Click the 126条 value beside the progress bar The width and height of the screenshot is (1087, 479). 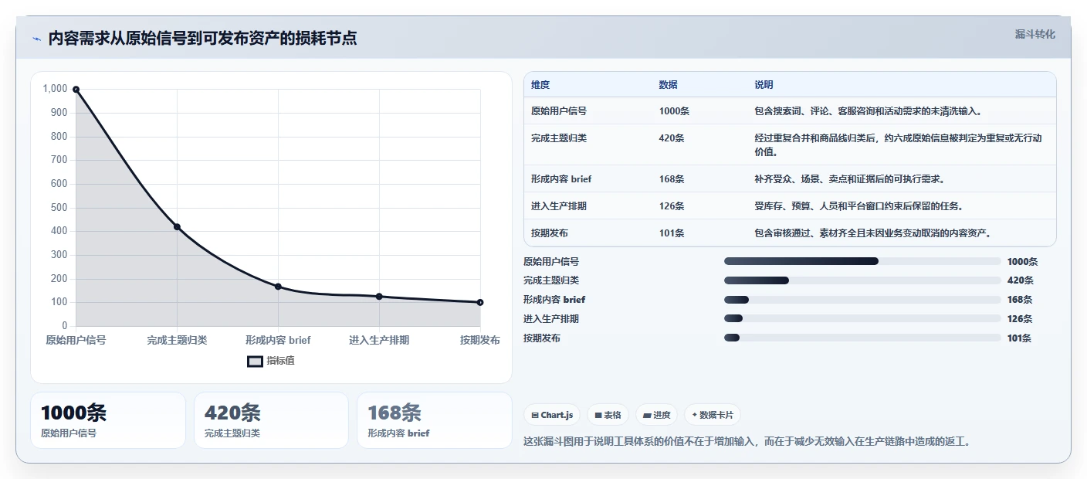pyautogui.click(x=1020, y=318)
